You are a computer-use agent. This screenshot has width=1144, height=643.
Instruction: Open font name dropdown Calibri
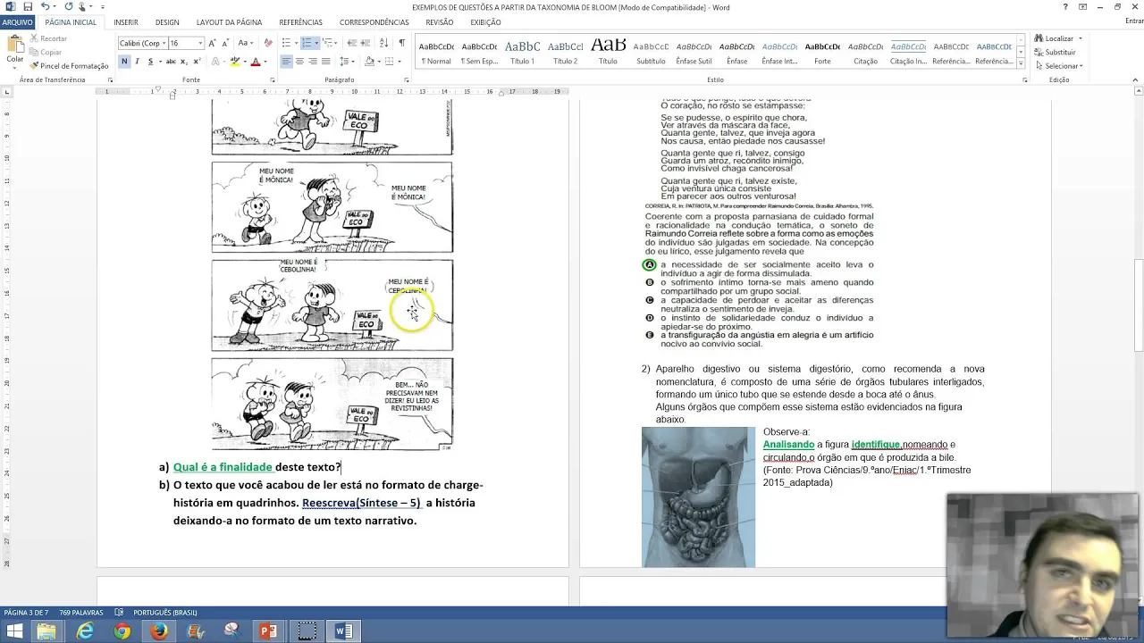164,43
